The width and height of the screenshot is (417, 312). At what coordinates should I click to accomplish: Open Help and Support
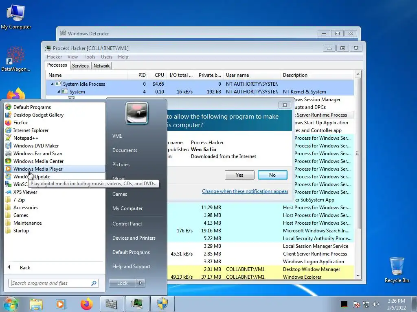[x=131, y=266]
